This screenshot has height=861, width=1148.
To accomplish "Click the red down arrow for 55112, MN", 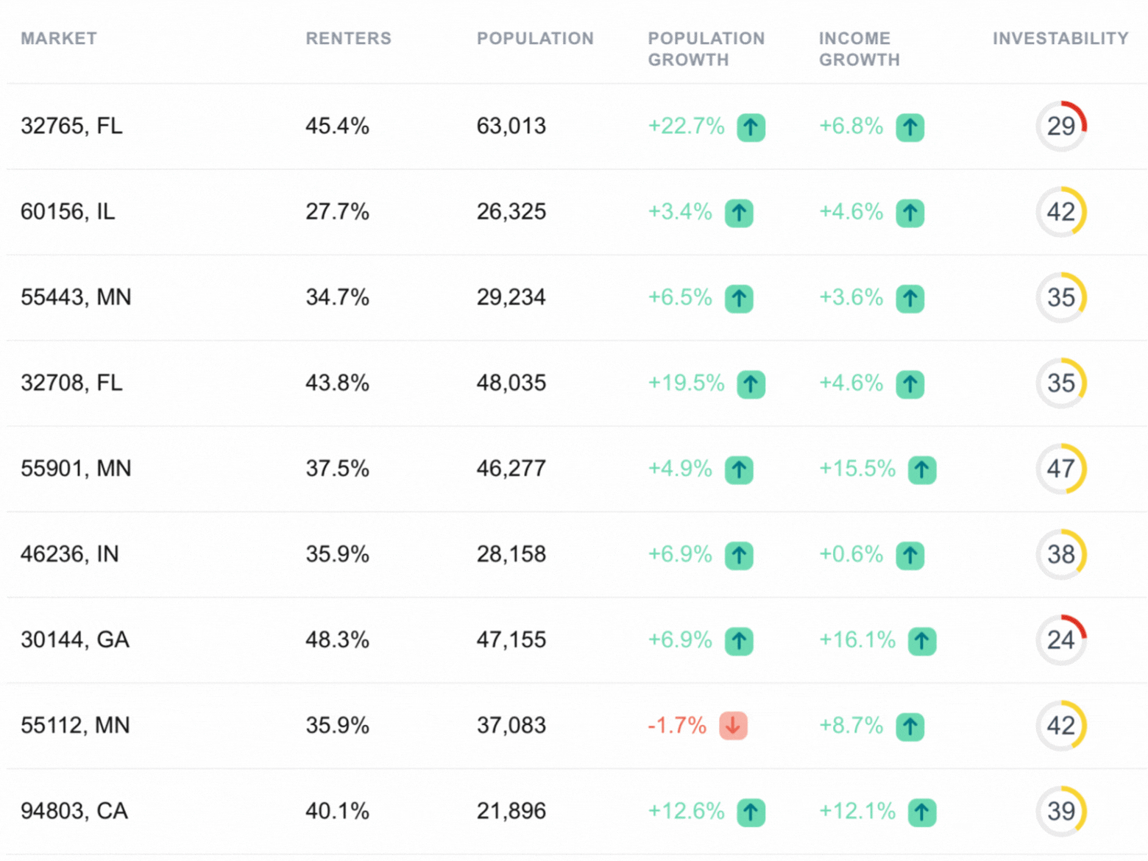I will coord(733,726).
